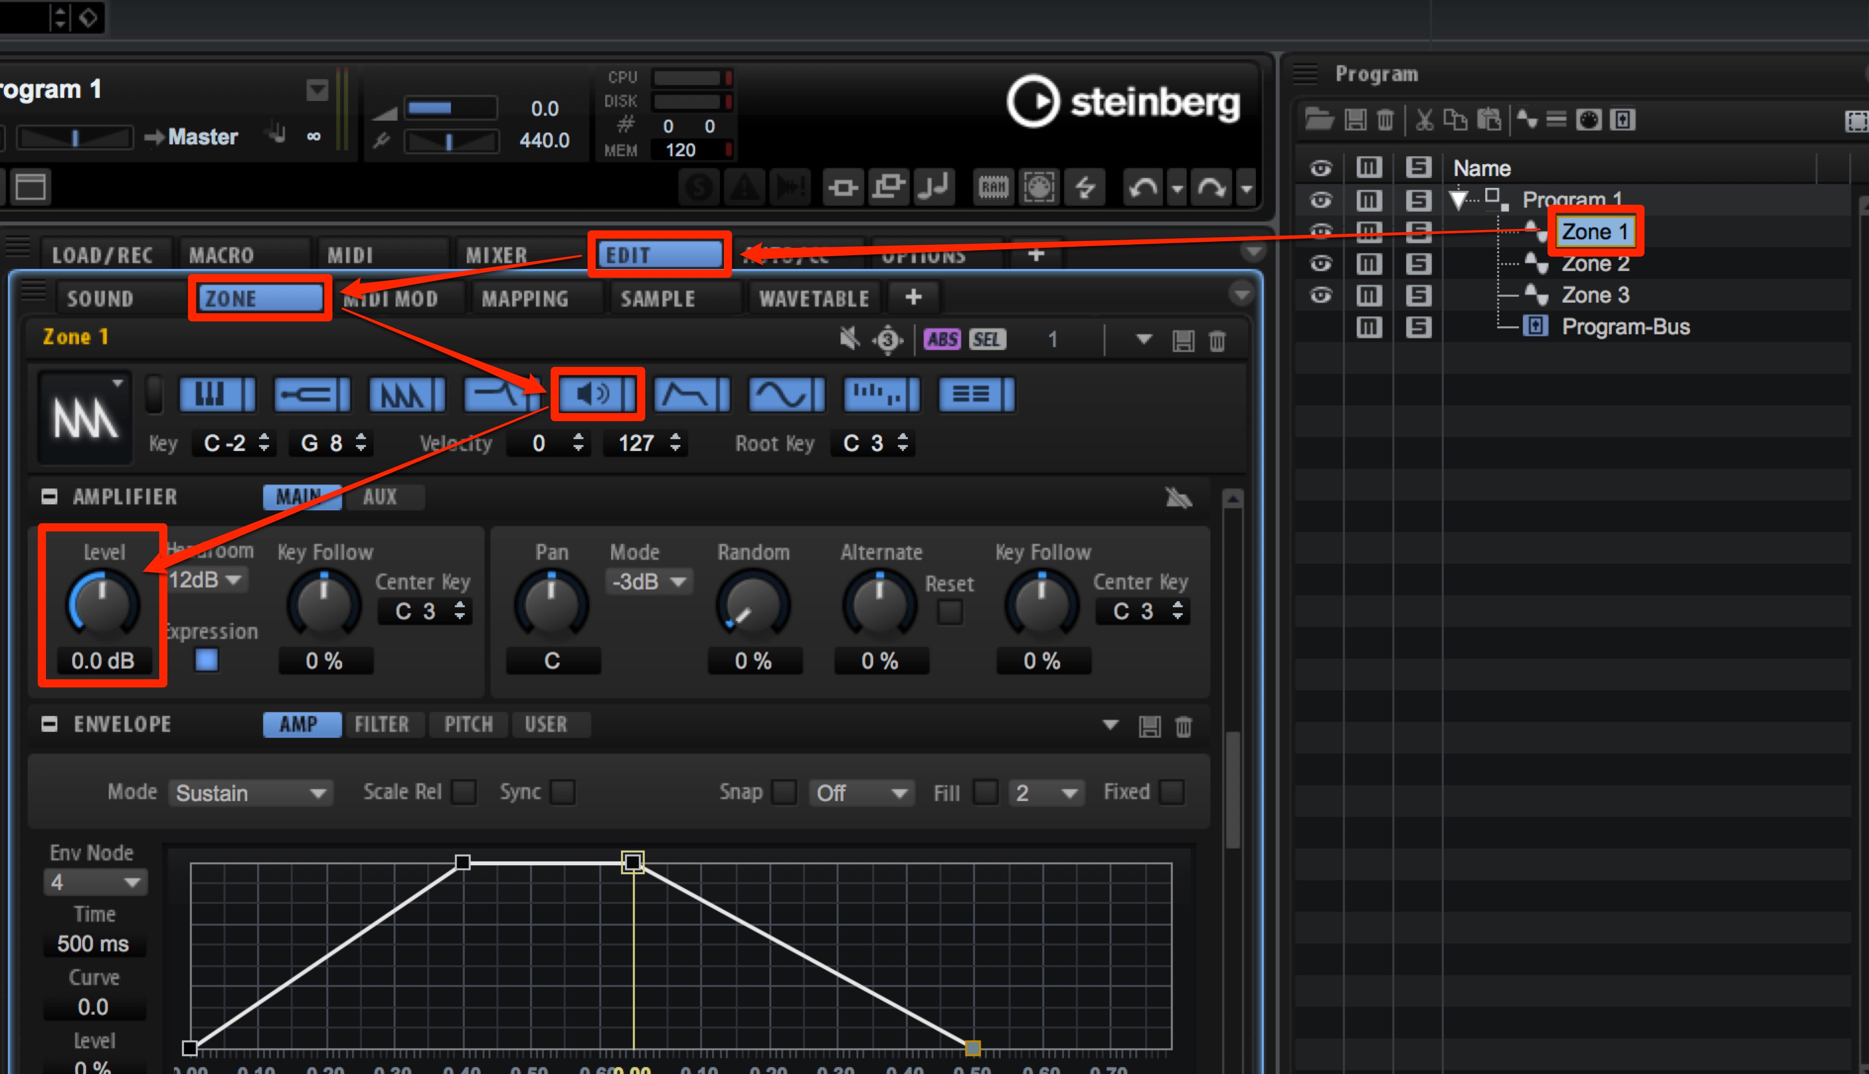Image resolution: width=1869 pixels, height=1074 pixels.
Task: Click the double-note toolbar icon
Action: tap(934, 187)
